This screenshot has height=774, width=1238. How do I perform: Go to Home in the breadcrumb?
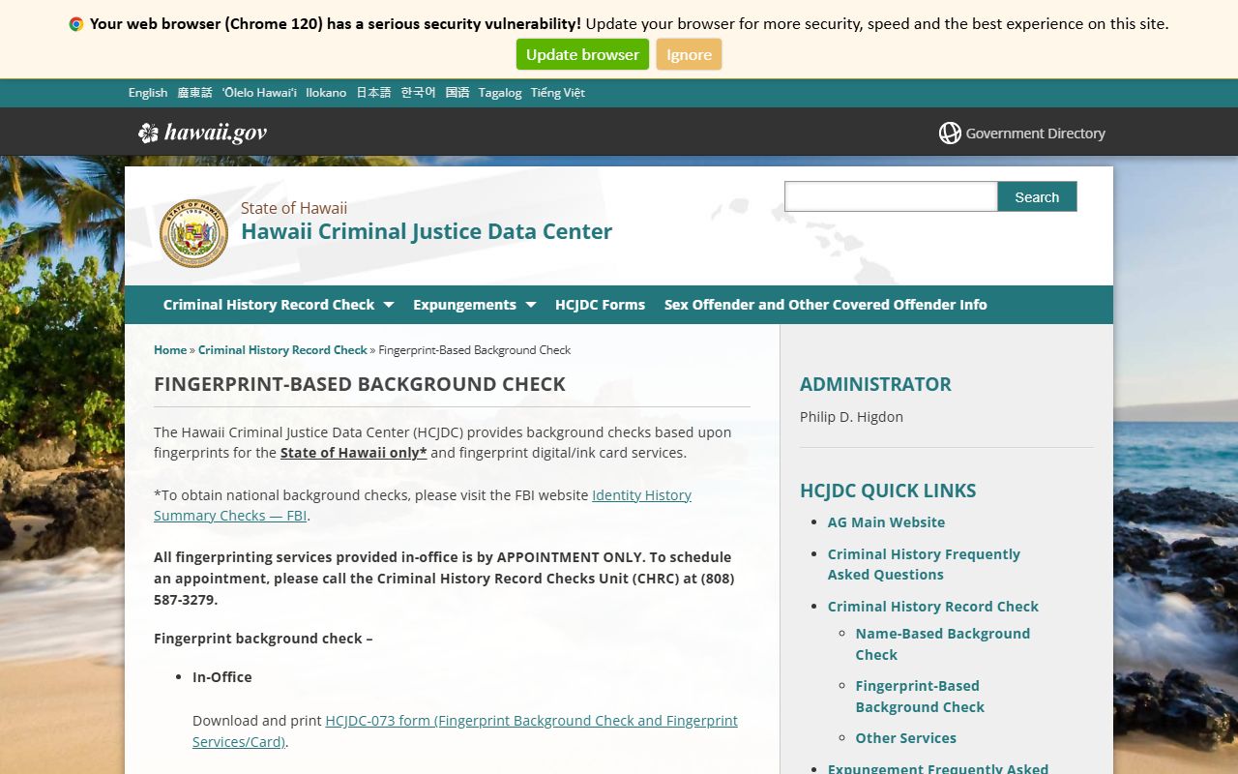(170, 350)
